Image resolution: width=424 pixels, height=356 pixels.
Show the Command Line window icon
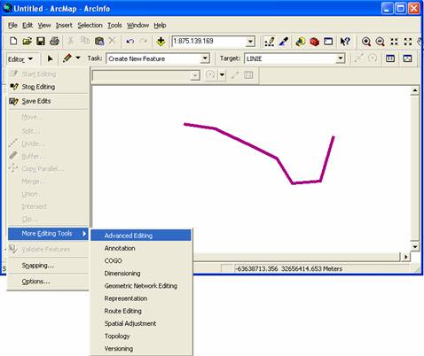point(328,42)
